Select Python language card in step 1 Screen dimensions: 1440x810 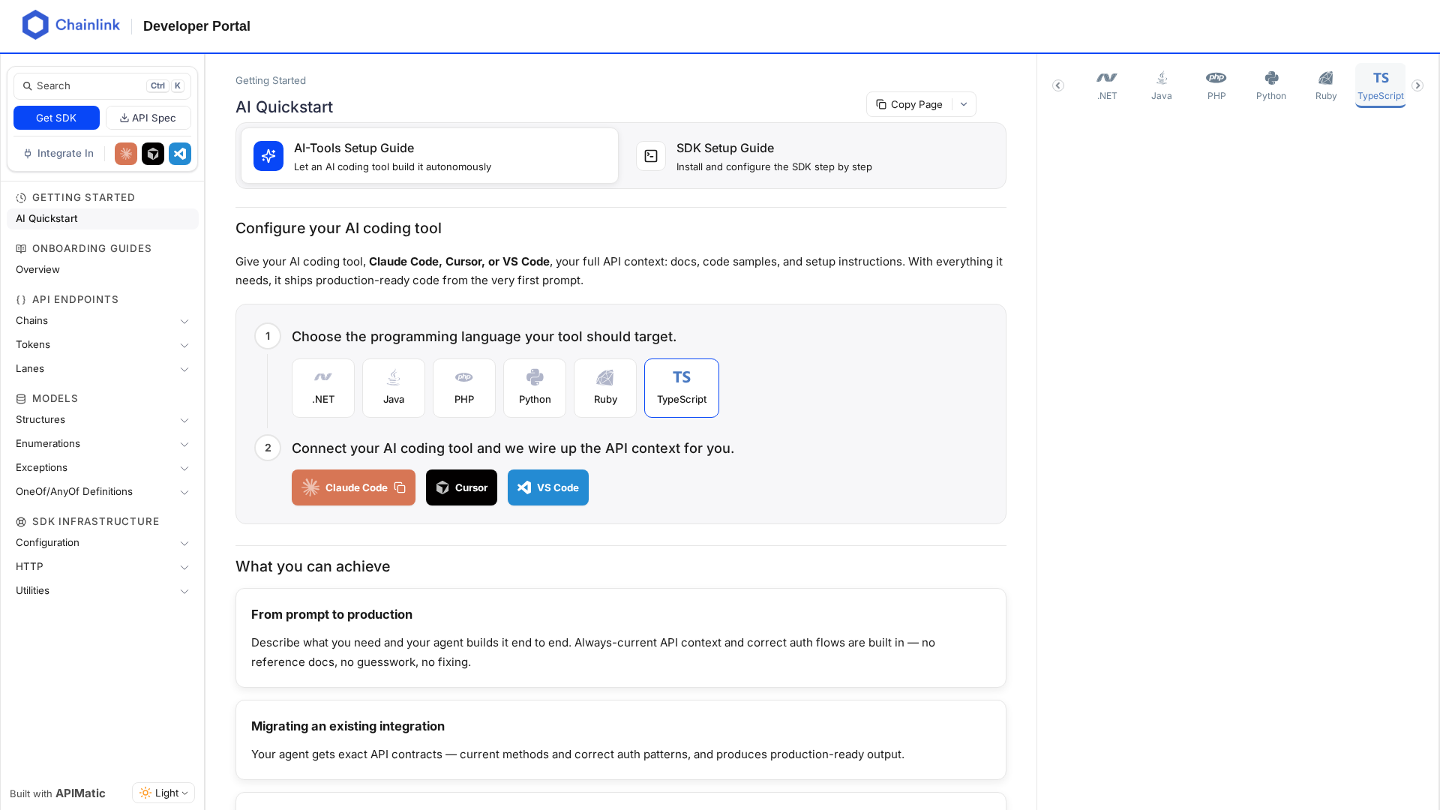[535, 388]
